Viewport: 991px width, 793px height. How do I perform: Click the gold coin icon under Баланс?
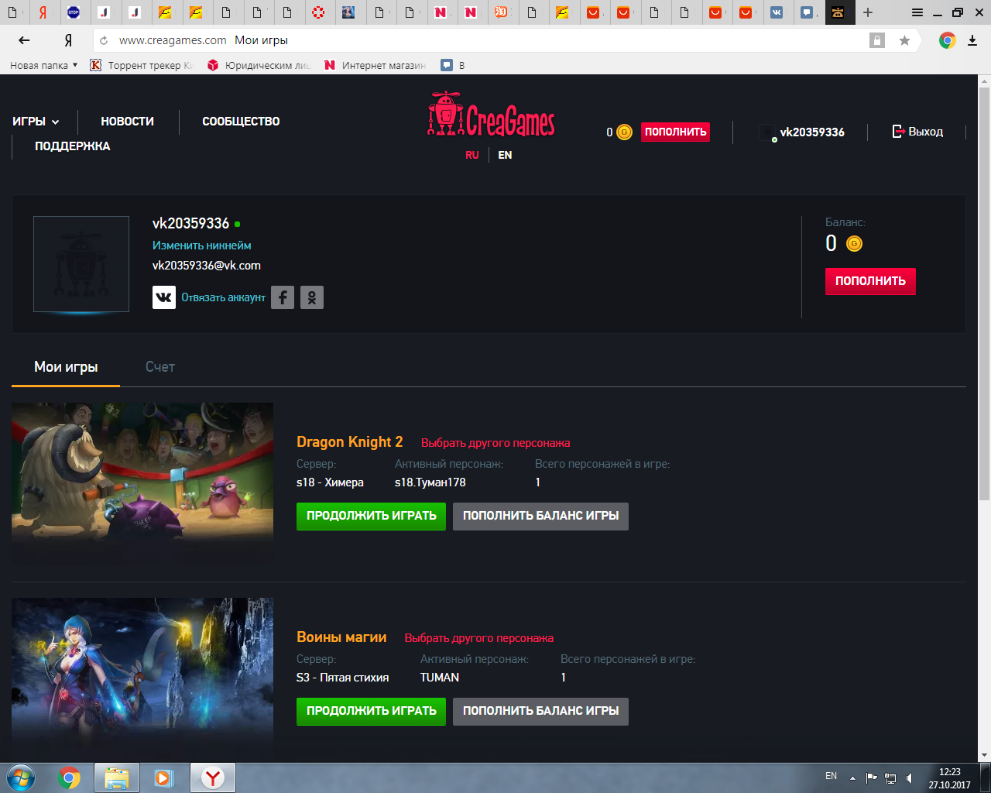[x=854, y=244]
